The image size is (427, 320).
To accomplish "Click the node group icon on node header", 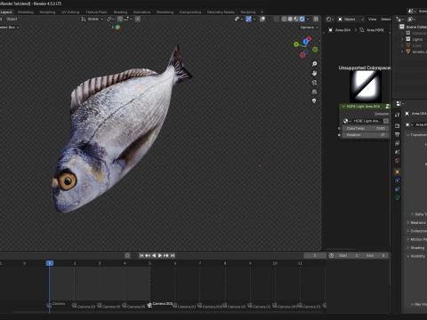I will tap(387, 106).
